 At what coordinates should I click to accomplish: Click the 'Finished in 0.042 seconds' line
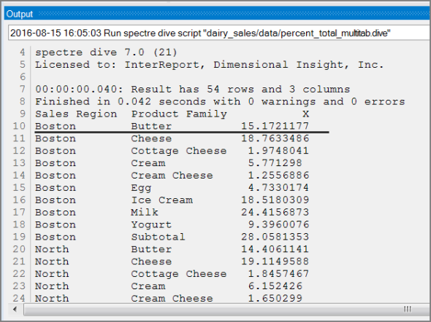[220, 102]
